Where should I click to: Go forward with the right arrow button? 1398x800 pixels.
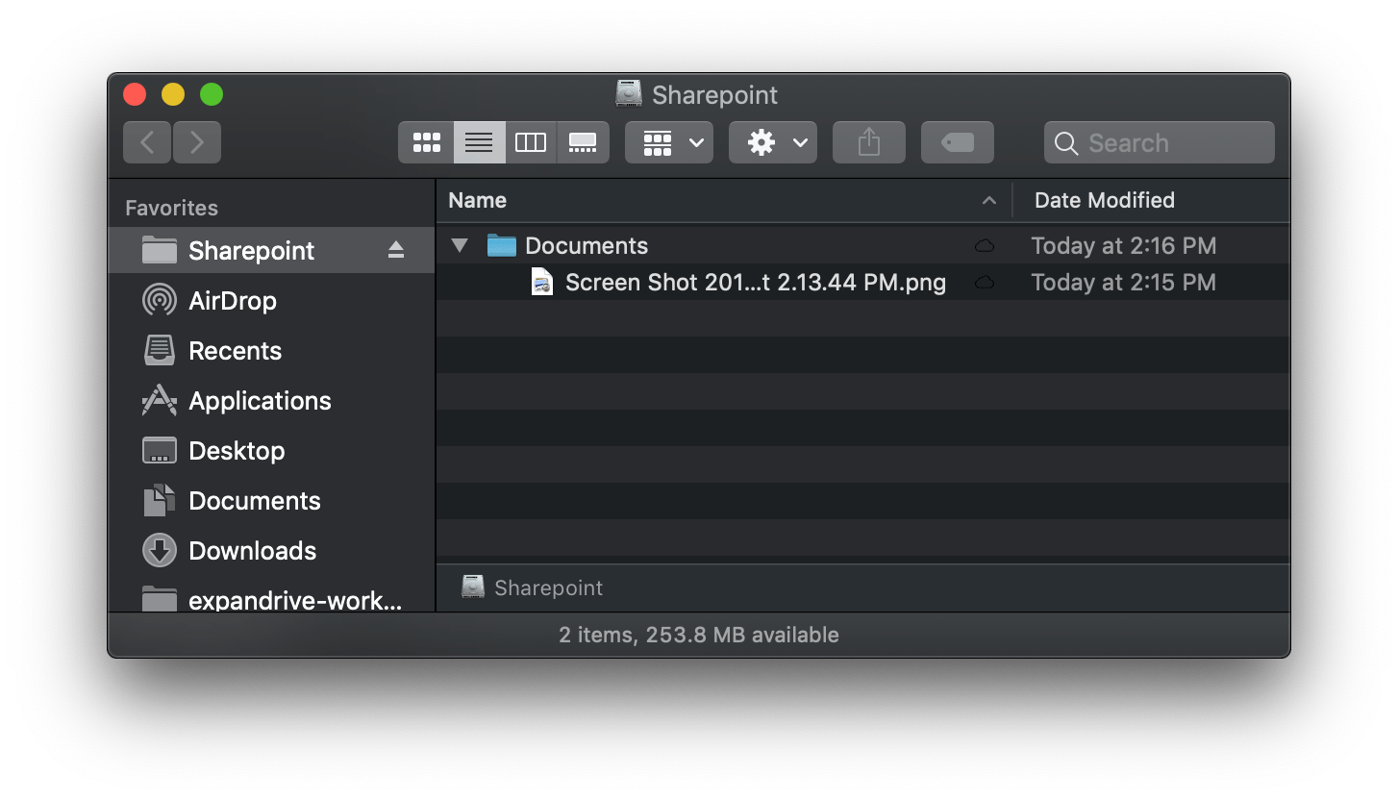[197, 142]
